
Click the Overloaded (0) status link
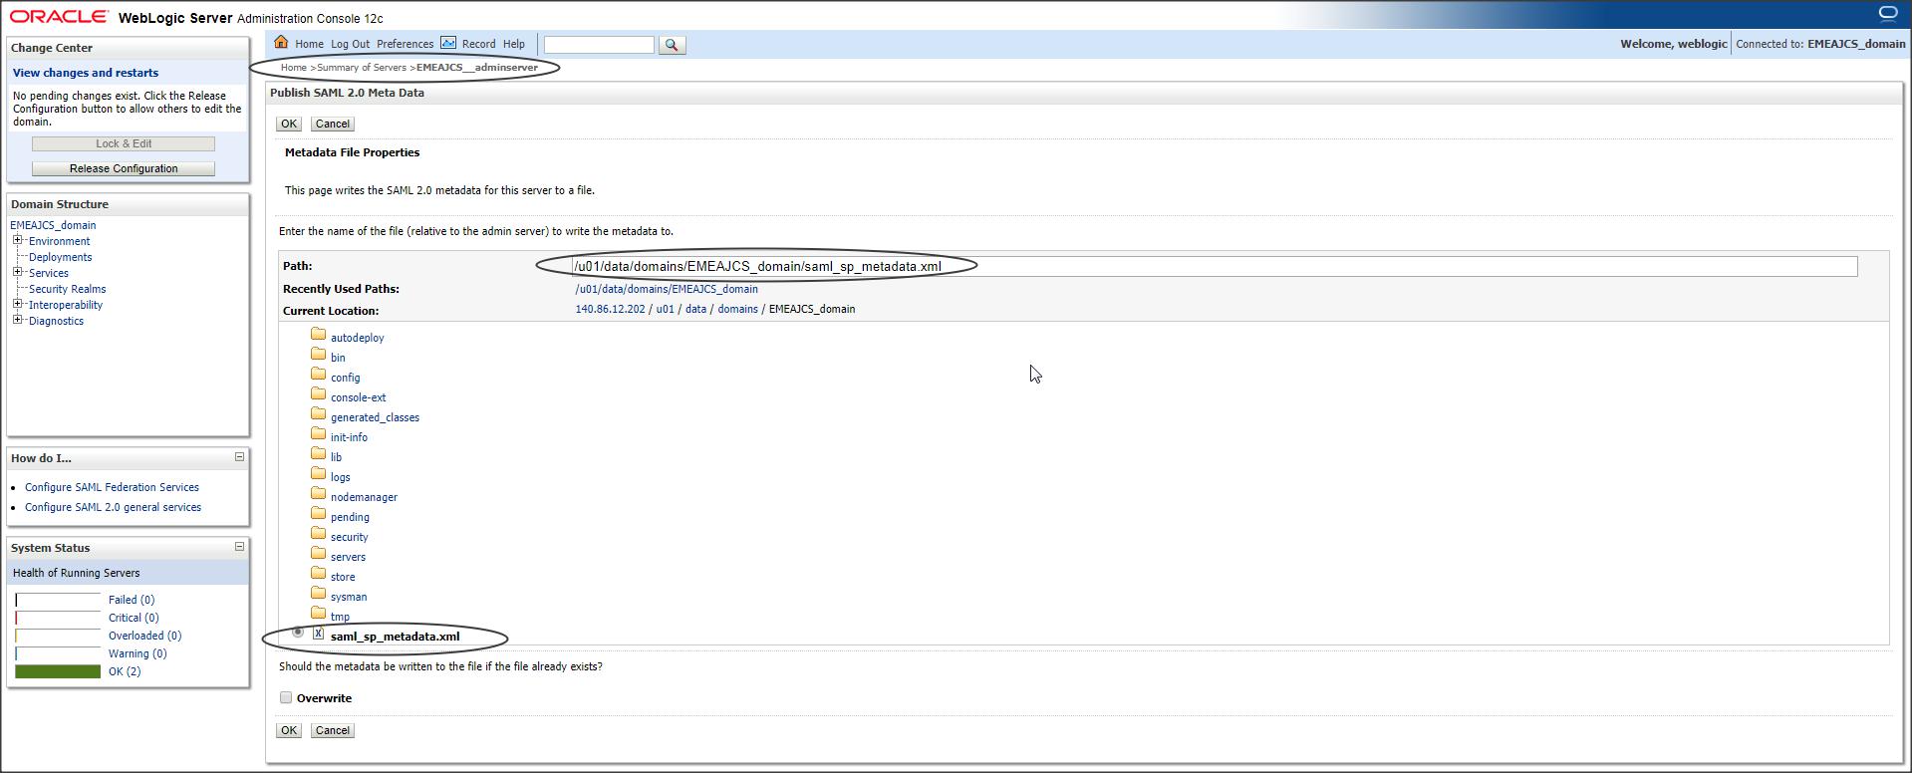click(x=144, y=636)
